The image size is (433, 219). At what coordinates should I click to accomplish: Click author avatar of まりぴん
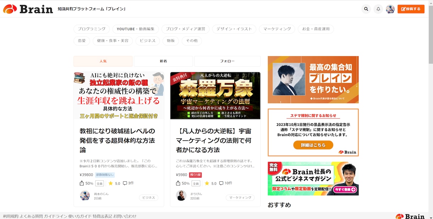[181, 196]
